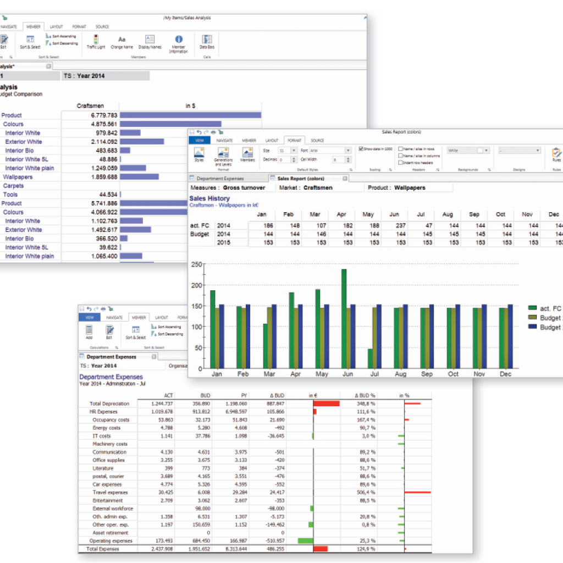Click the Display Names icon
The image size is (563, 563).
[150, 41]
